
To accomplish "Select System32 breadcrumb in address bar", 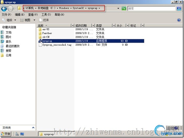I will tap(78, 8).
